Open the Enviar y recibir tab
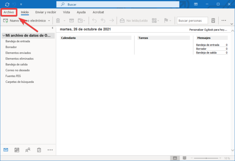The image size is (235, 161). (x=46, y=12)
